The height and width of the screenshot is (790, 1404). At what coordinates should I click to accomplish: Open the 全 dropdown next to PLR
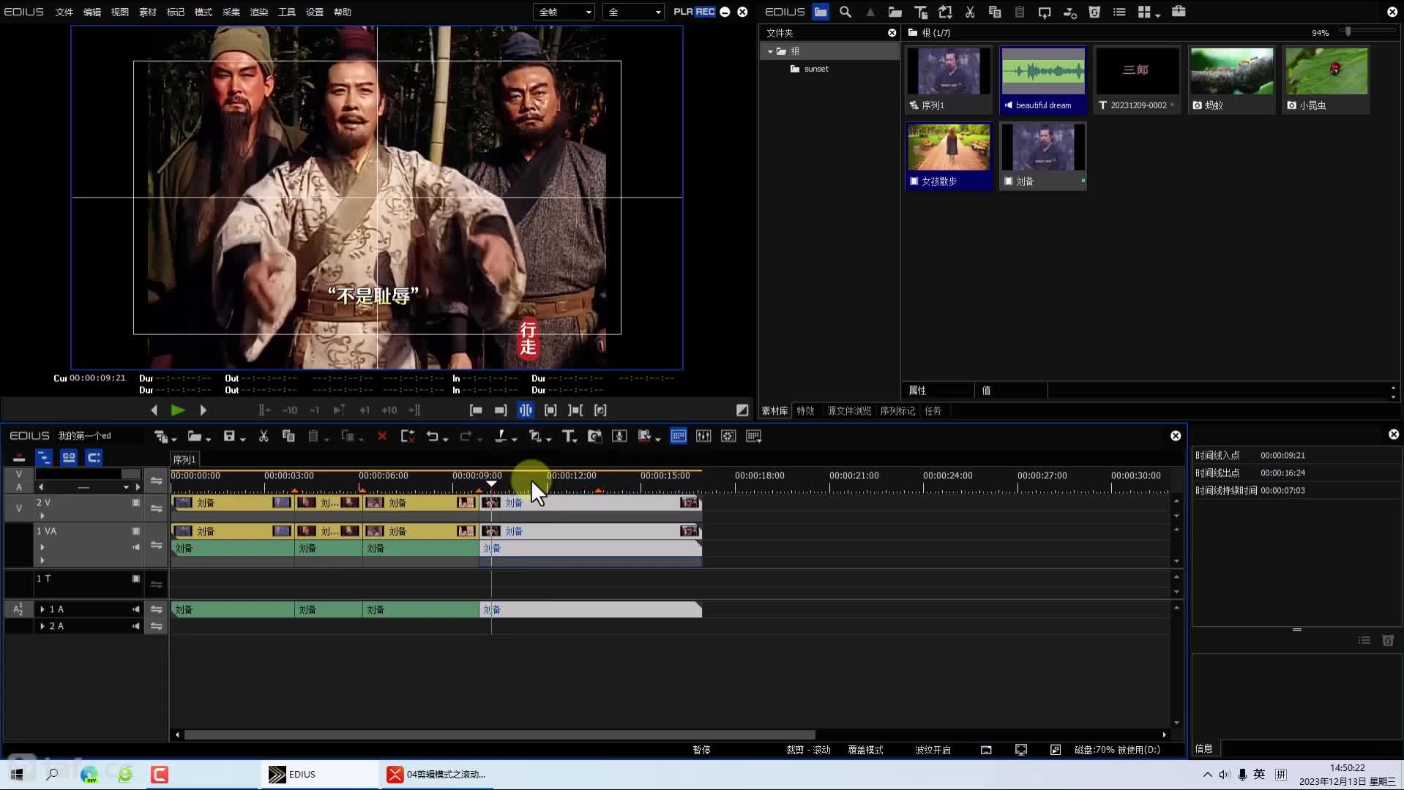pos(633,12)
